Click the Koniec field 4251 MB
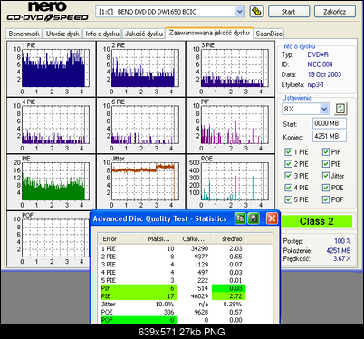The height and width of the screenshot is (339, 364). coord(330,136)
